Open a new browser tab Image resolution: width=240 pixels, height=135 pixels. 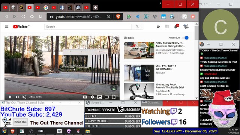coord(95,7)
